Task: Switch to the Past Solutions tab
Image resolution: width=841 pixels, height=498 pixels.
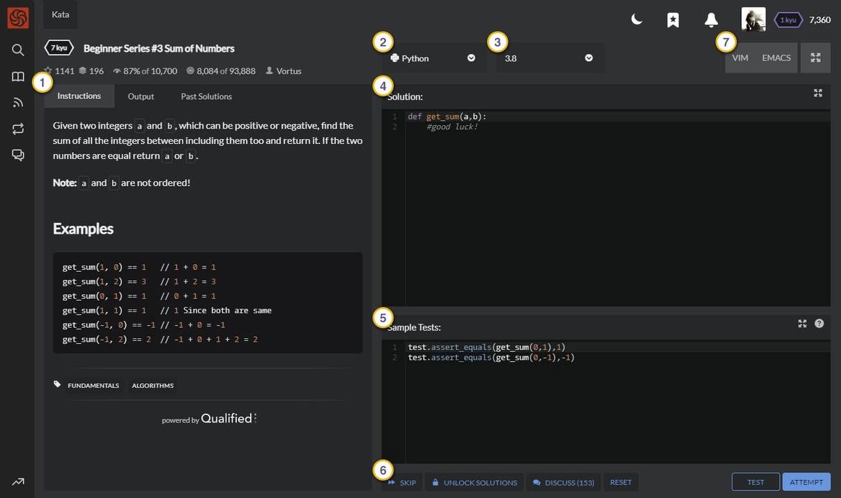Action: [x=206, y=96]
